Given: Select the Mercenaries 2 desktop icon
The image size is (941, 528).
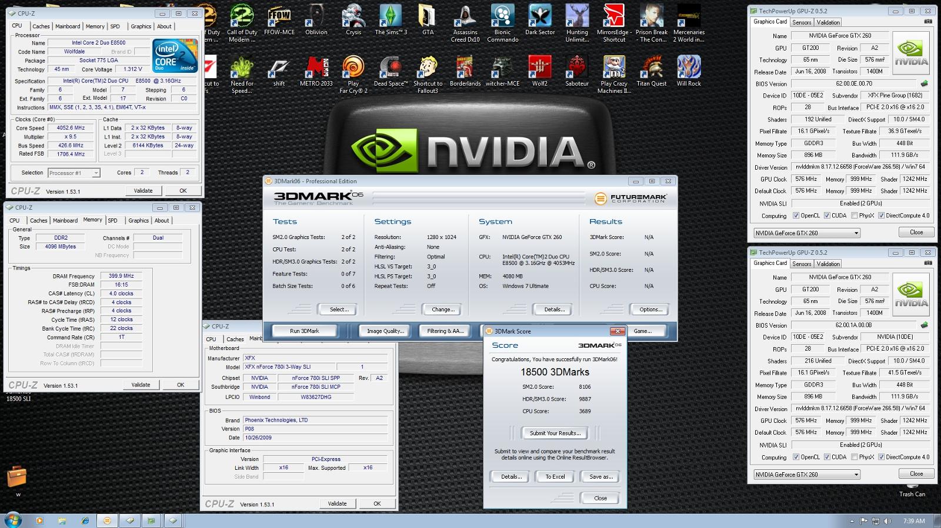Looking at the screenshot, I should pyautogui.click(x=689, y=23).
